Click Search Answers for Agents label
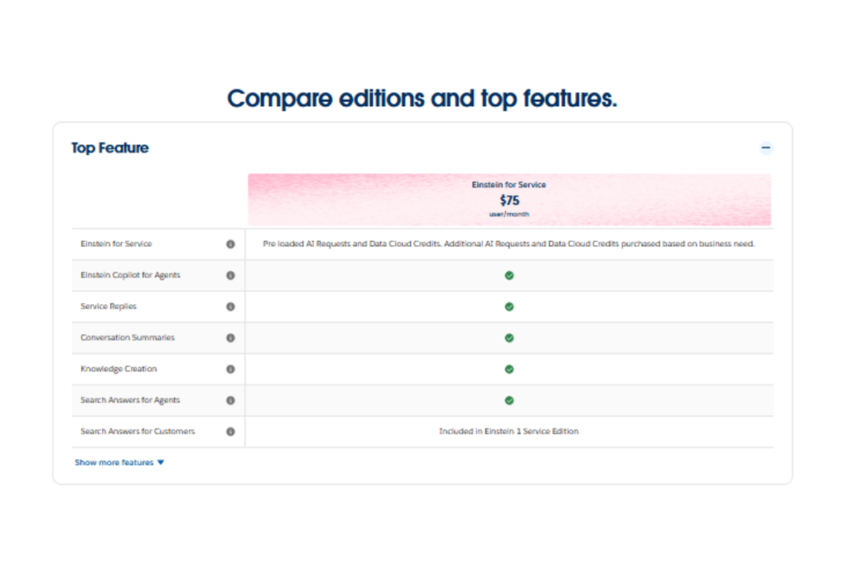Image resolution: width=849 pixels, height=566 pixels. (x=130, y=400)
